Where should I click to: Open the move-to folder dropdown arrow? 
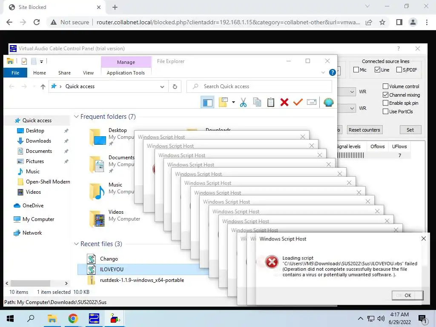pyautogui.click(x=233, y=102)
